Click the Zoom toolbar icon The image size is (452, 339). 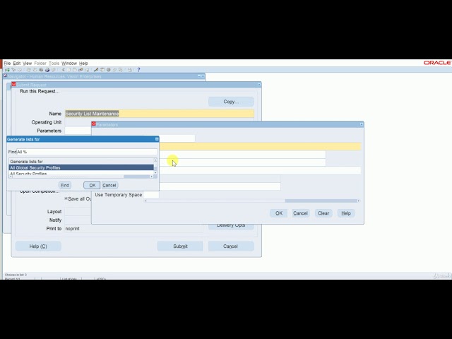click(102, 70)
